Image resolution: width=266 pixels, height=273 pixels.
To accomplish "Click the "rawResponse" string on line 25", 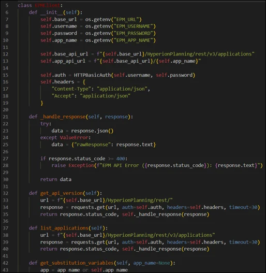I will point(93,145).
